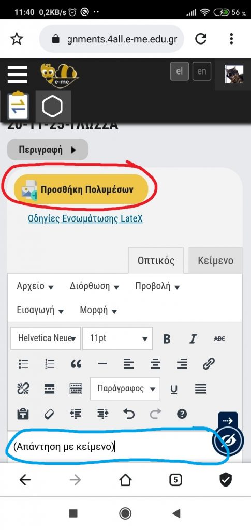Click Προσθήκη Πολυμέσων button
Image resolution: width=251 pixels, height=530 pixels.
pos(81,189)
